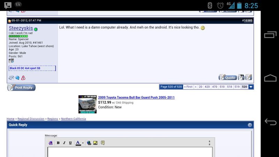This screenshot has height=157, width=279.
Task: Tap the voicemail icon in the status bar
Action: (x=8, y=5)
